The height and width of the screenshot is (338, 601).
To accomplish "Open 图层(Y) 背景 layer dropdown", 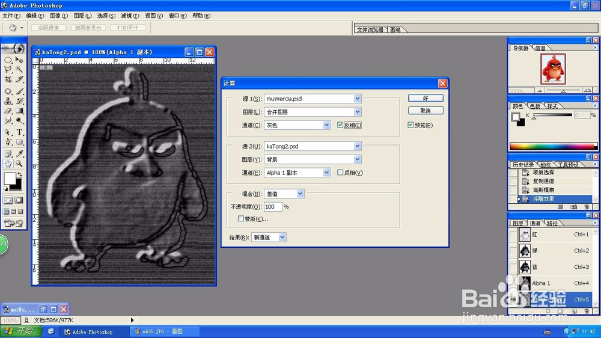I will (x=357, y=159).
